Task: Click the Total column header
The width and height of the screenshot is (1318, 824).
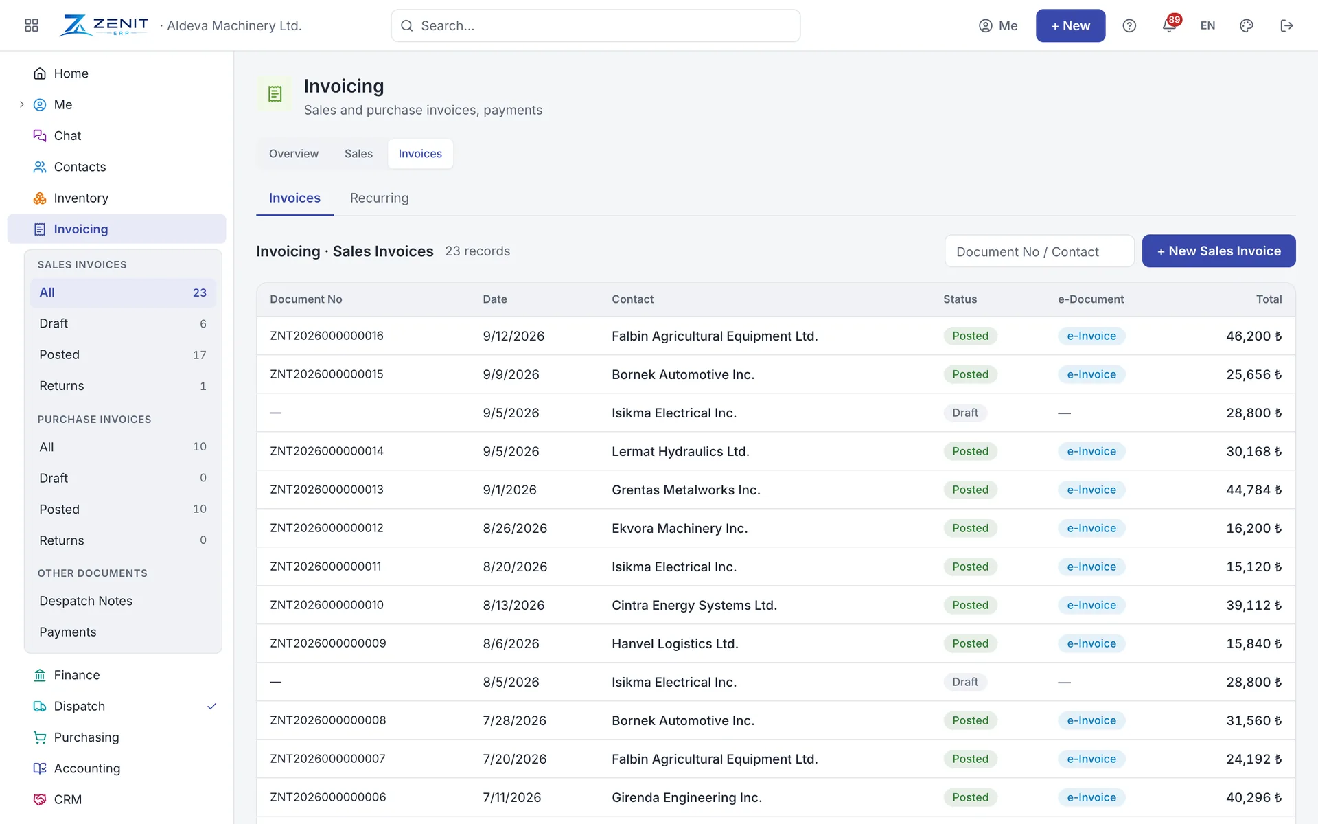Action: pos(1269,299)
